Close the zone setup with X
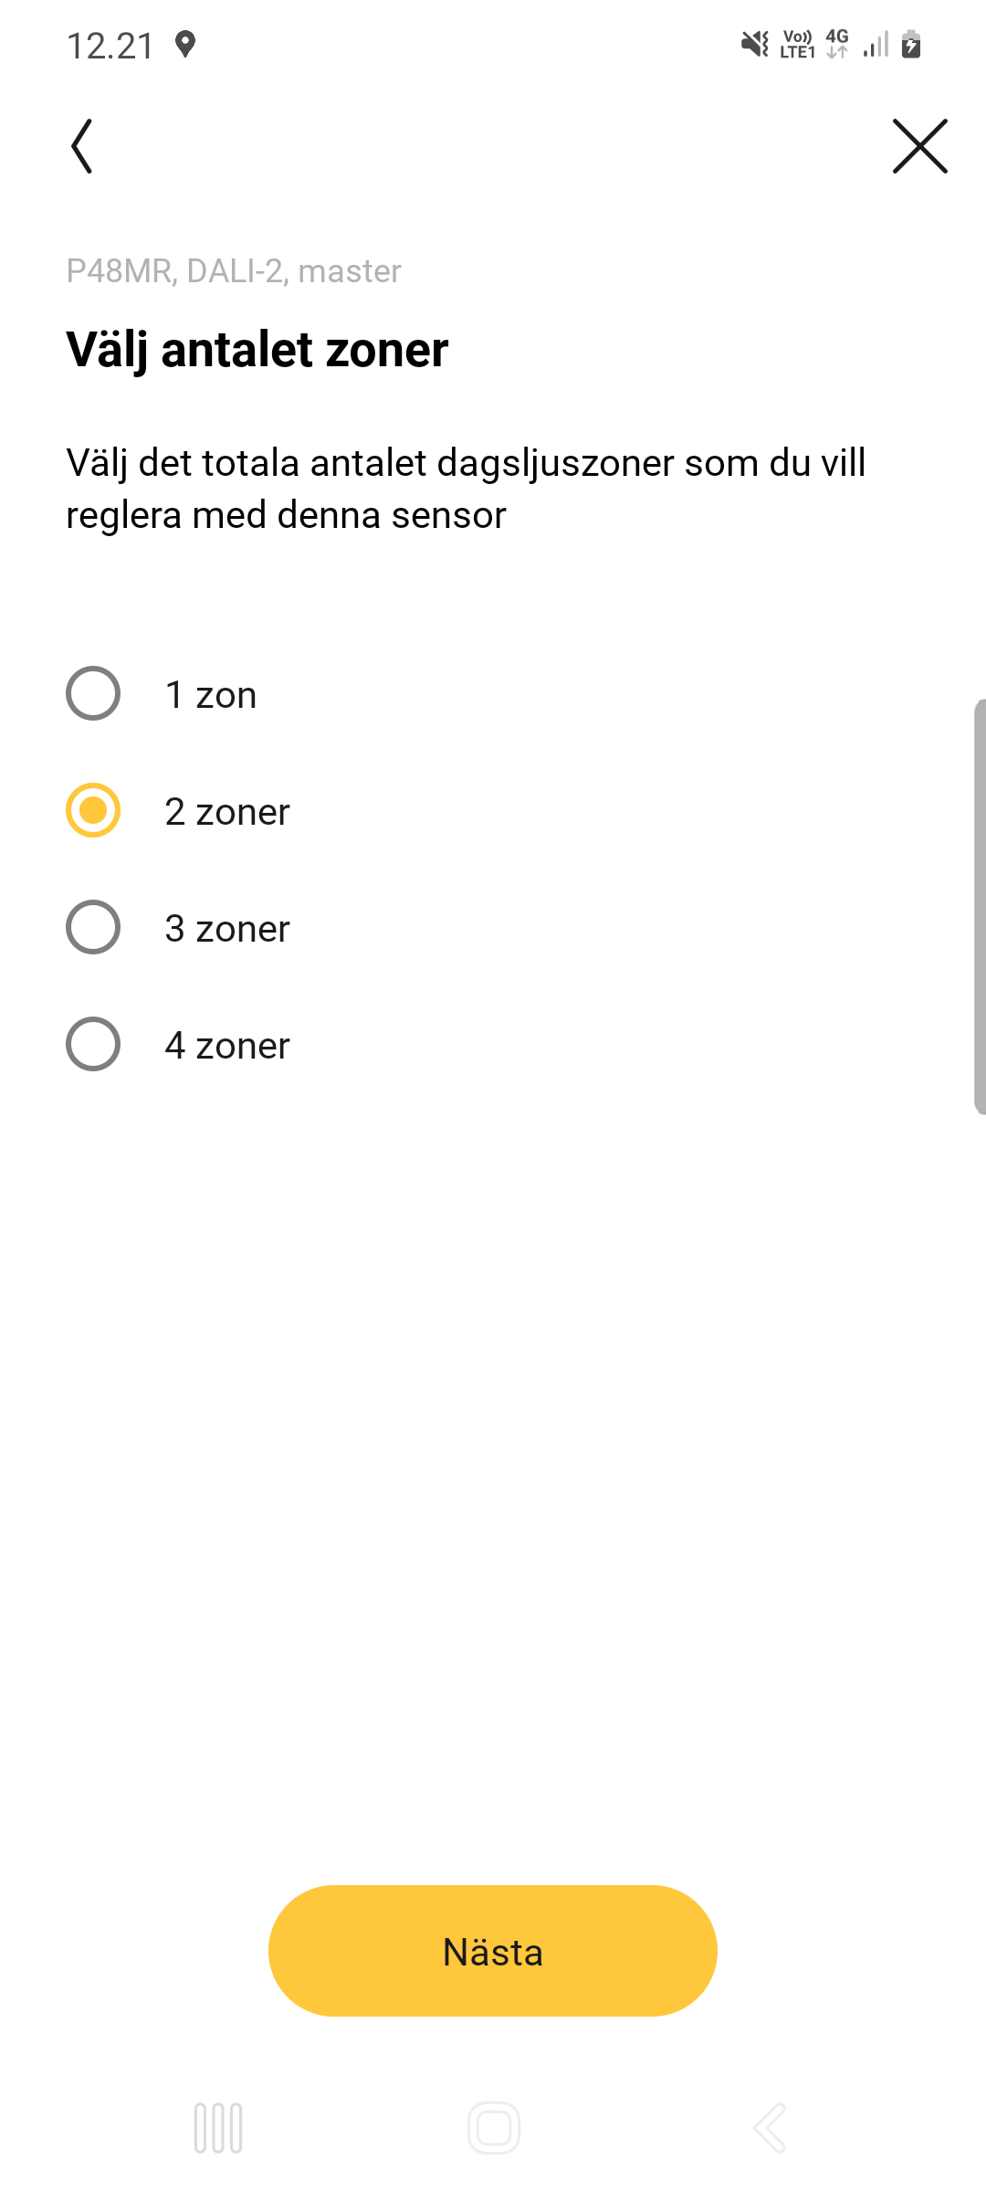 pyautogui.click(x=919, y=146)
